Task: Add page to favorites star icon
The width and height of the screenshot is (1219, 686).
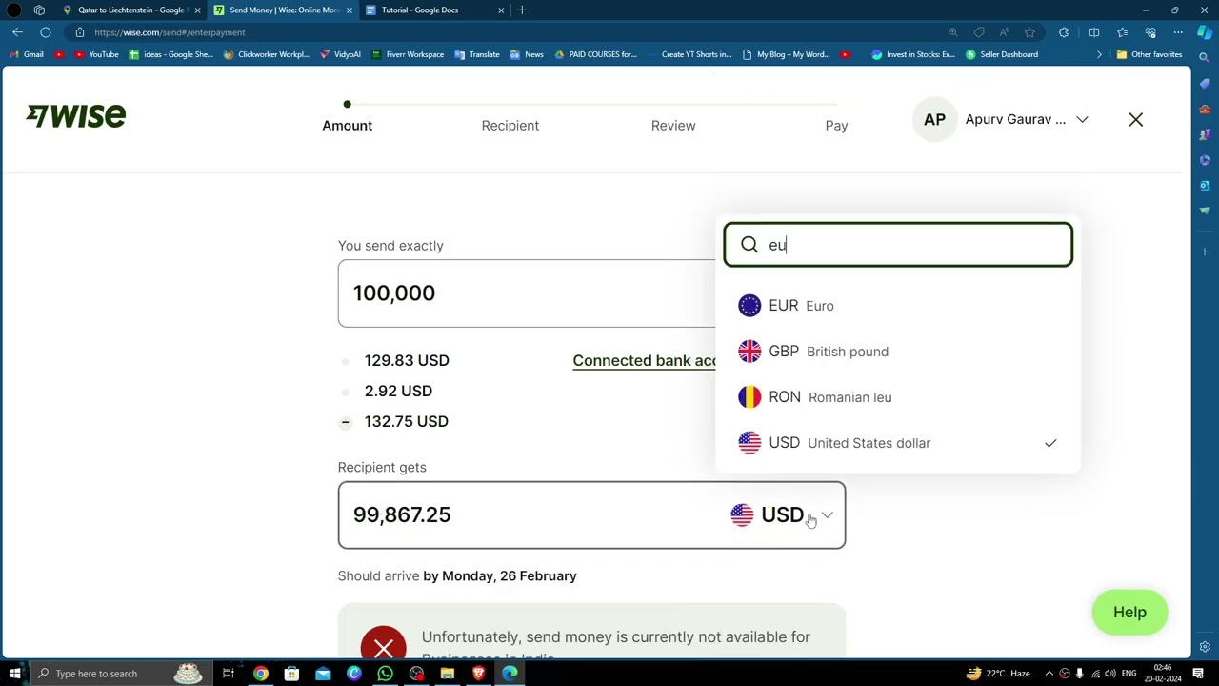Action: click(x=1029, y=32)
